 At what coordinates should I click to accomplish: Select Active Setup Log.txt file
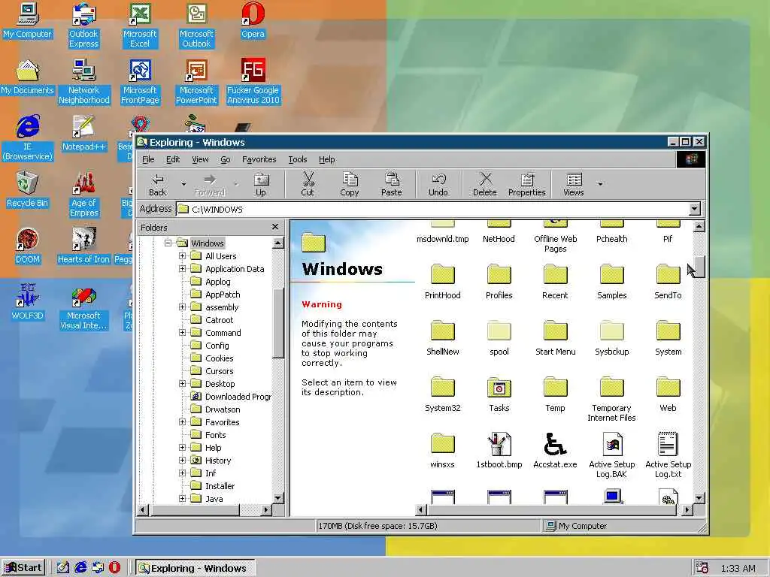coord(668,455)
